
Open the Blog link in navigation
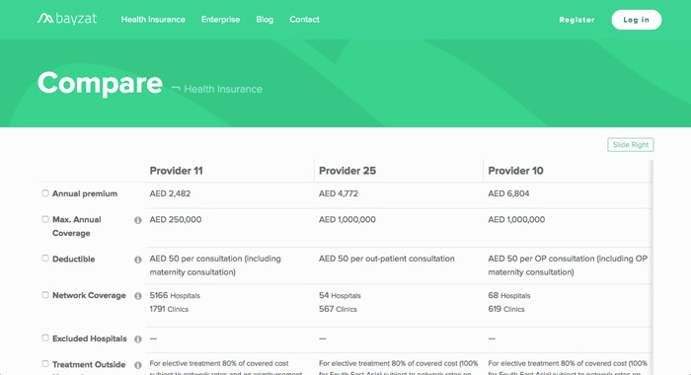point(265,20)
